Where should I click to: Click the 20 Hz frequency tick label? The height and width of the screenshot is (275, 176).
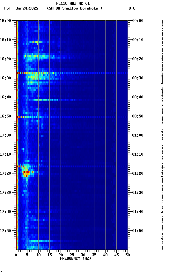point(61,255)
